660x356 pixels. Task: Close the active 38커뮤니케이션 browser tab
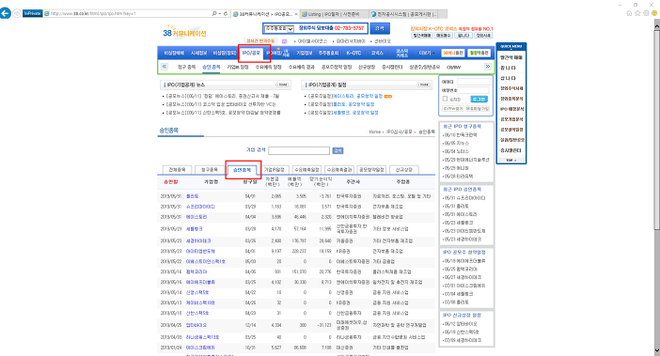pyautogui.click(x=296, y=14)
